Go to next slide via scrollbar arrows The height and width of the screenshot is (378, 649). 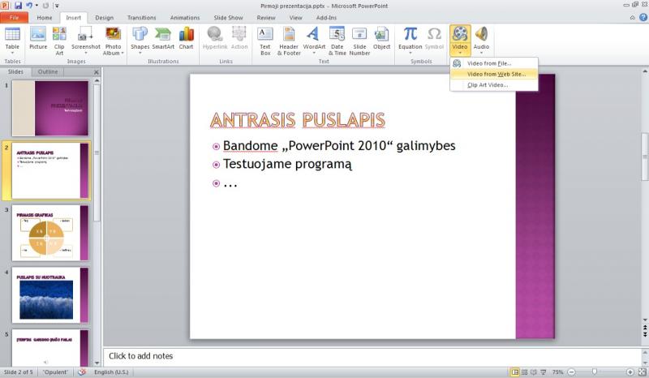[x=645, y=333]
